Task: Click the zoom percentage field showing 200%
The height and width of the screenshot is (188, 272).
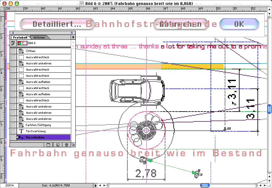Action: [x=9, y=186]
